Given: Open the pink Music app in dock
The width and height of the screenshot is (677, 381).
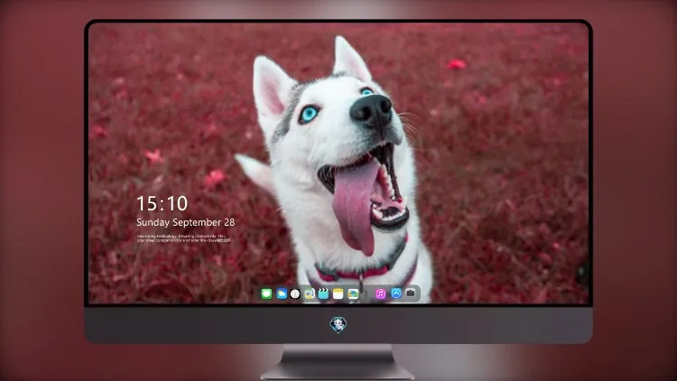Looking at the screenshot, I should point(380,293).
